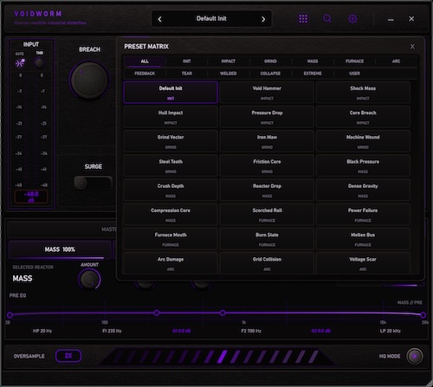The height and width of the screenshot is (387, 433).
Task: Adjust the THR knob
Action: coord(39,62)
